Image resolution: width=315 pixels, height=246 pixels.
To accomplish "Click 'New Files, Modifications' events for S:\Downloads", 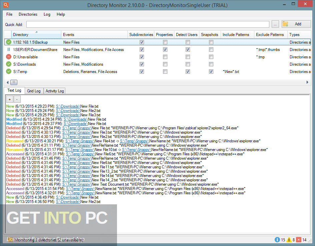I will (x=83, y=64).
